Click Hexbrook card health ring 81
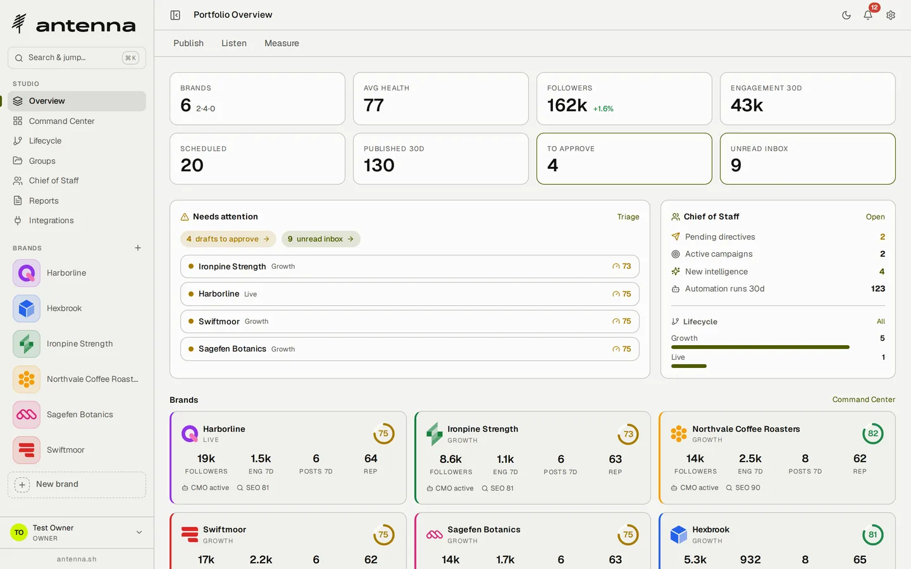Image resolution: width=911 pixels, height=569 pixels. (x=873, y=535)
